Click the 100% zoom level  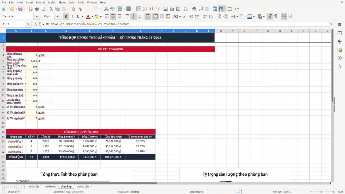pos(340,192)
